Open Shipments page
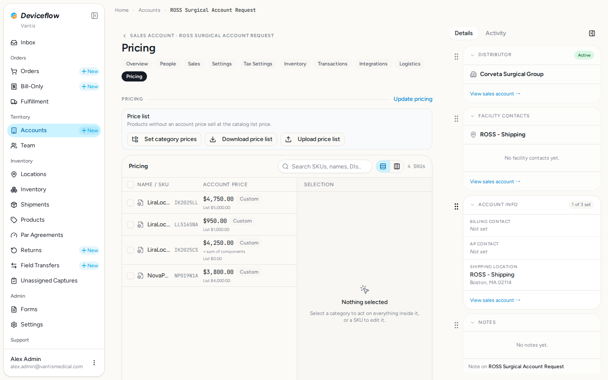Viewport: 608px width, 380px height. click(x=54, y=205)
